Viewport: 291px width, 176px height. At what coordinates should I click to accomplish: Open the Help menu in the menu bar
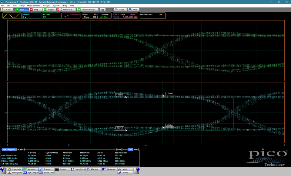coord(72,6)
